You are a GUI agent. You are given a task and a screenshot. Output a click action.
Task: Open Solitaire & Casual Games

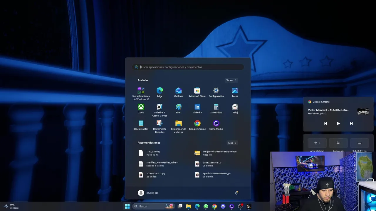160,110
